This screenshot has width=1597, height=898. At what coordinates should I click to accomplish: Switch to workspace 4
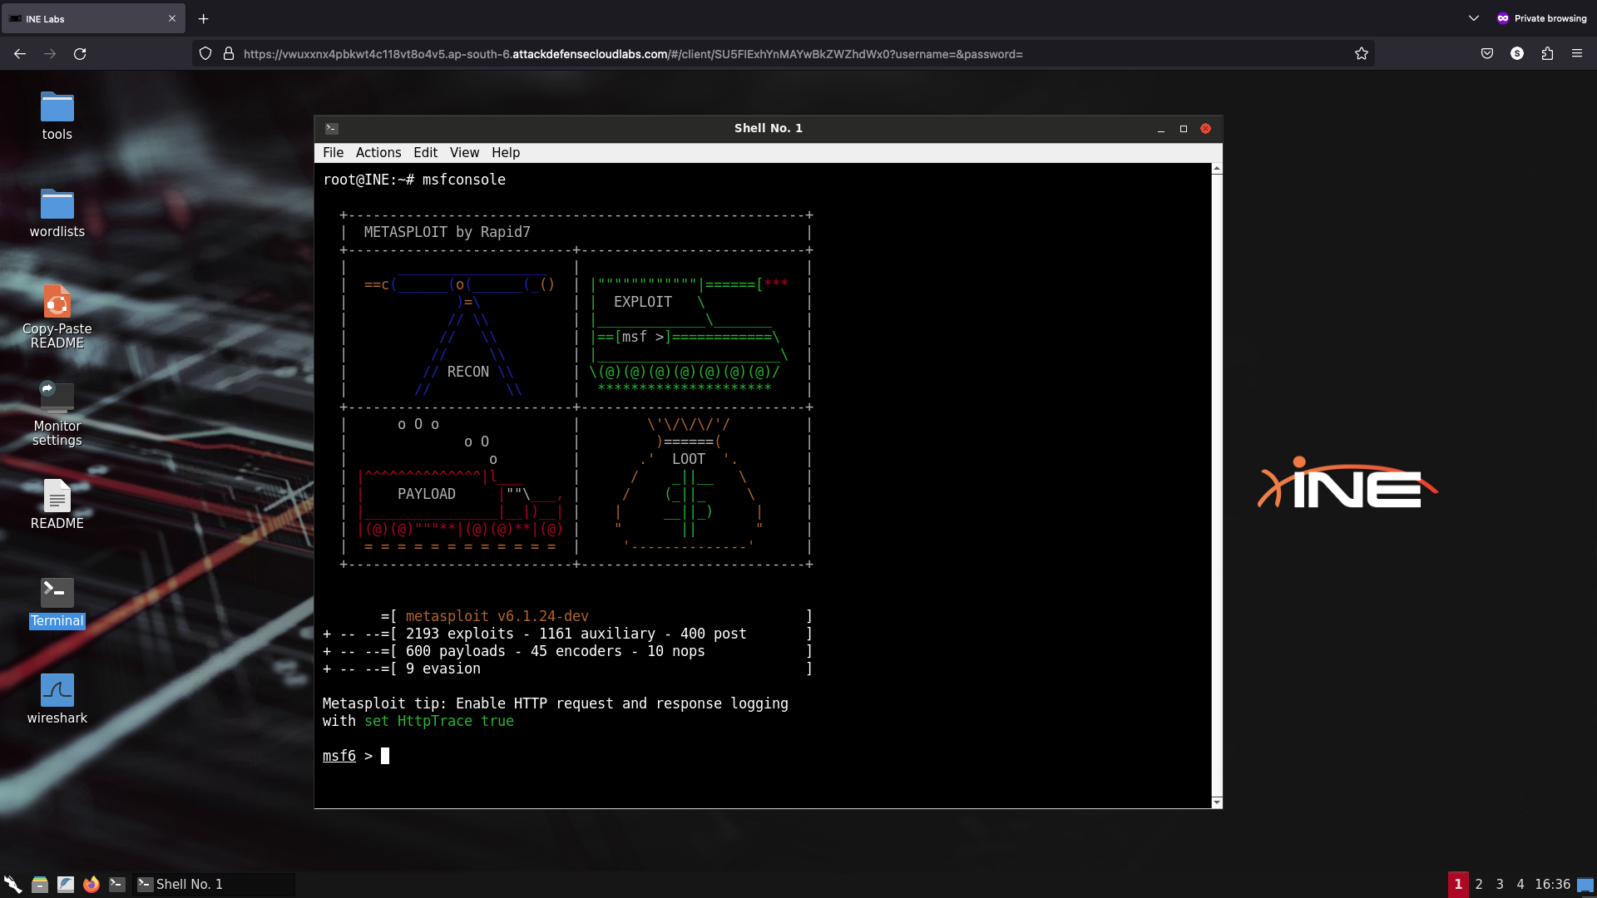[x=1520, y=885]
